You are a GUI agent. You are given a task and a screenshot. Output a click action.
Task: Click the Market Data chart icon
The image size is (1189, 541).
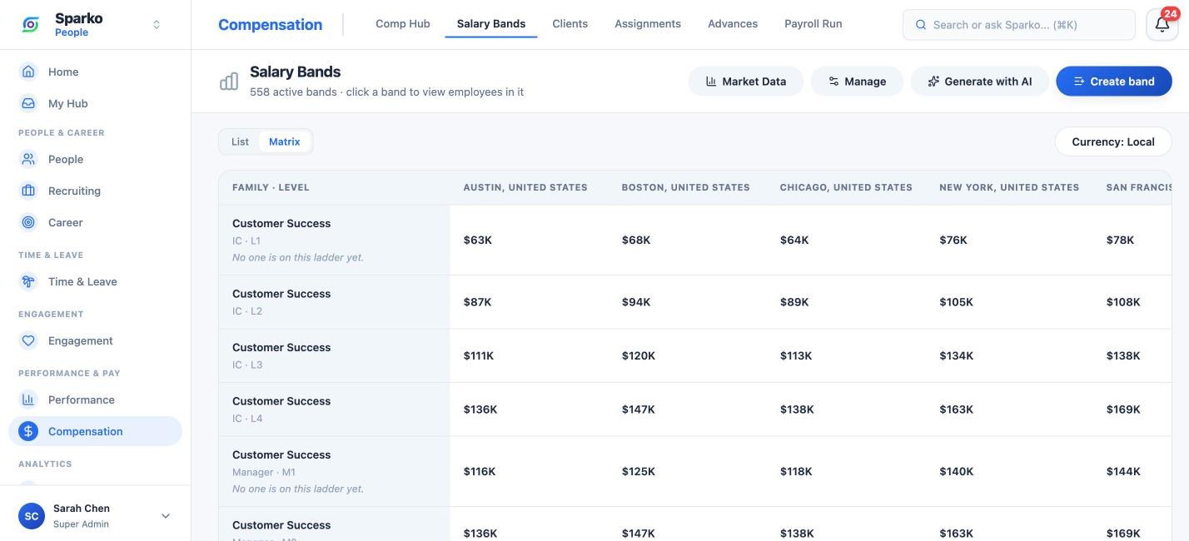point(711,82)
